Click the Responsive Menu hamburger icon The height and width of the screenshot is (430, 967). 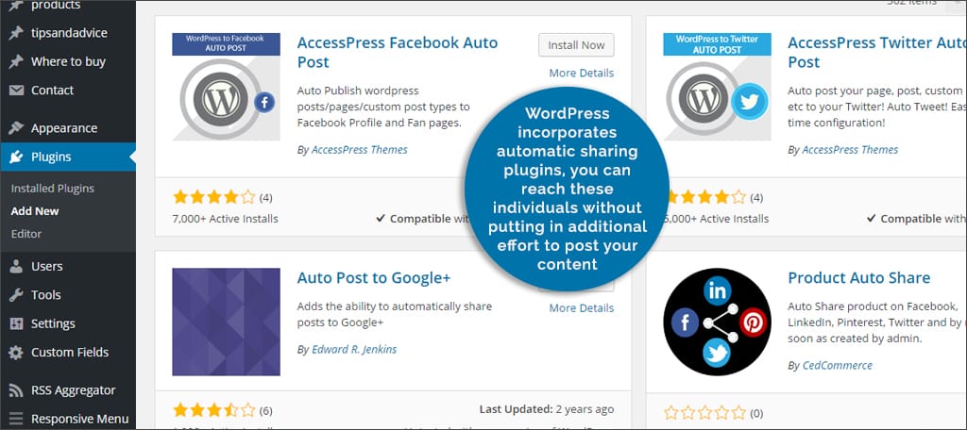[x=16, y=419]
